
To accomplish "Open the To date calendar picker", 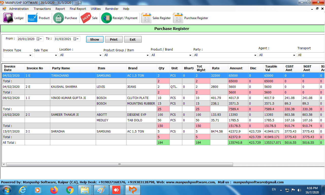I will (x=76, y=39).
